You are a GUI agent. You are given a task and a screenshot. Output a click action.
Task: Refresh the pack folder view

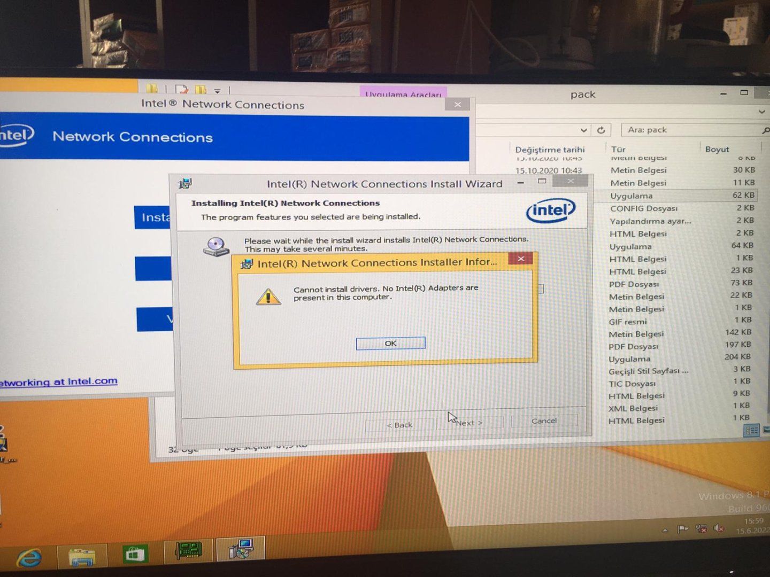[x=601, y=130]
